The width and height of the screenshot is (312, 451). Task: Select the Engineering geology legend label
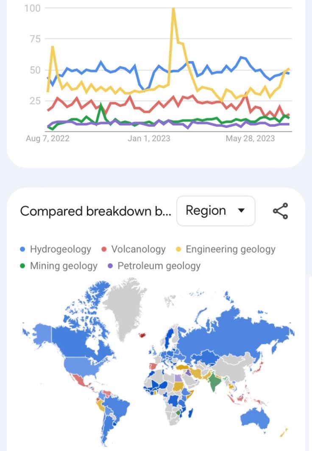tap(230, 249)
